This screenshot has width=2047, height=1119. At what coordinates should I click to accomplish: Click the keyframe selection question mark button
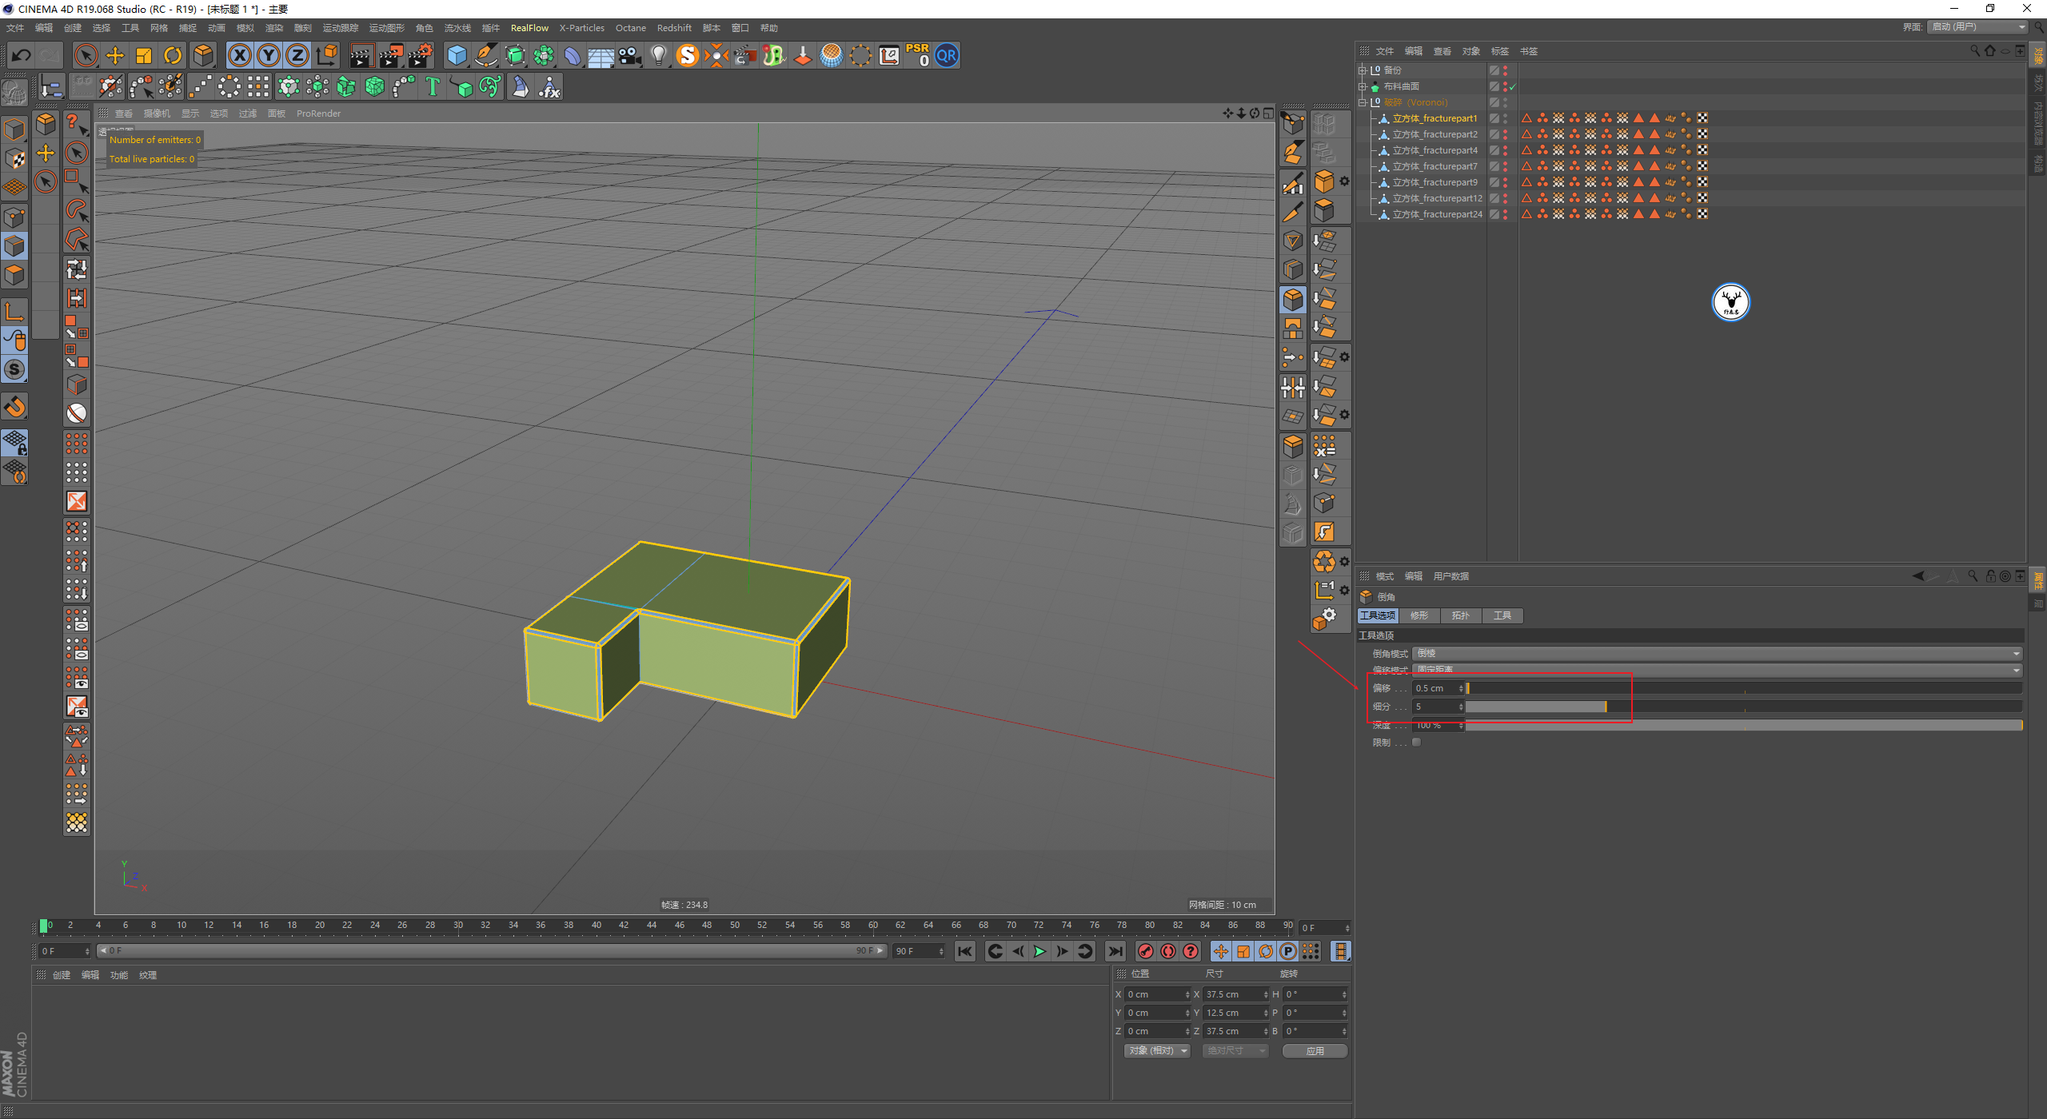1191,951
